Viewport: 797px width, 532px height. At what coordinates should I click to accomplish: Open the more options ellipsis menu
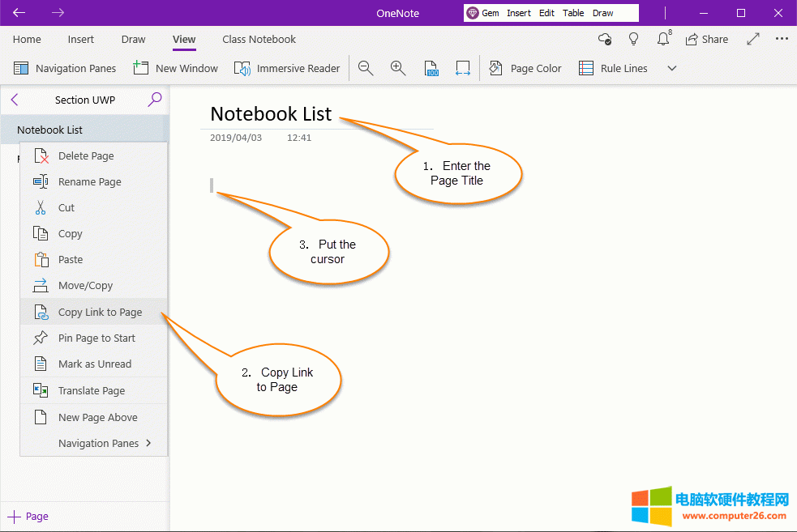[782, 39]
